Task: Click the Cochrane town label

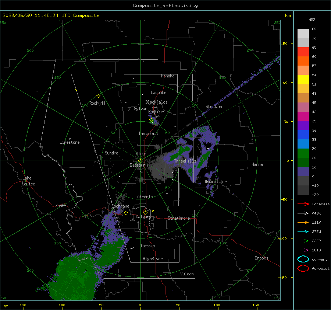Action: click(x=120, y=206)
